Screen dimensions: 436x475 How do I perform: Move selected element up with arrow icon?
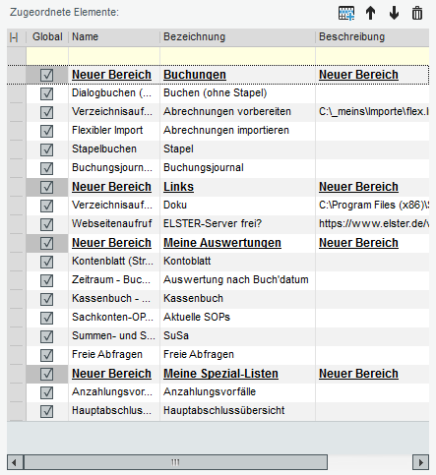pyautogui.click(x=370, y=14)
